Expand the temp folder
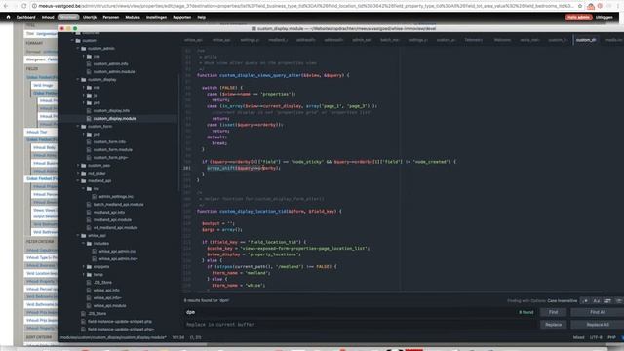Screen dimensions: 624x351 (84, 275)
